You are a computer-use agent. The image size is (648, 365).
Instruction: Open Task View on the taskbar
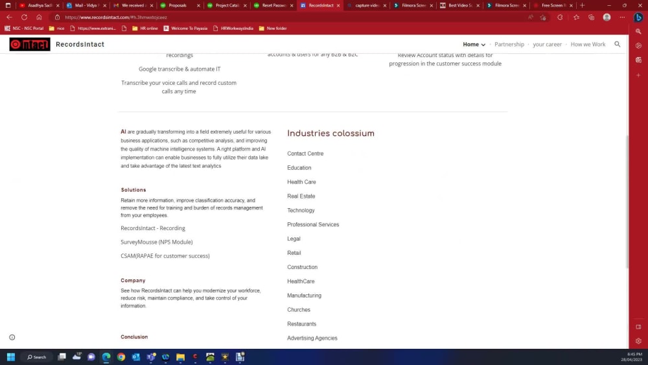tap(62, 357)
